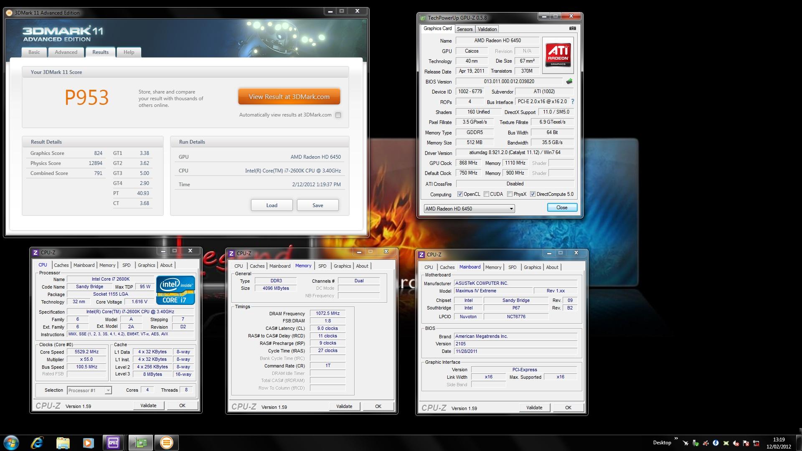Click the muted volume speaker tray icon
The image size is (802, 451).
click(x=736, y=443)
